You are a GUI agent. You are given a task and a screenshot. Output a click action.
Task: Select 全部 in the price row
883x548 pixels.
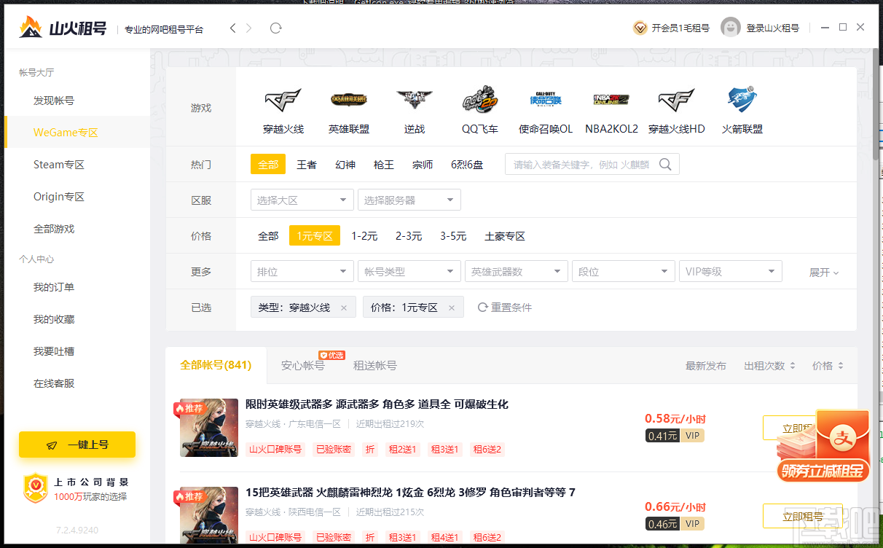click(x=268, y=236)
